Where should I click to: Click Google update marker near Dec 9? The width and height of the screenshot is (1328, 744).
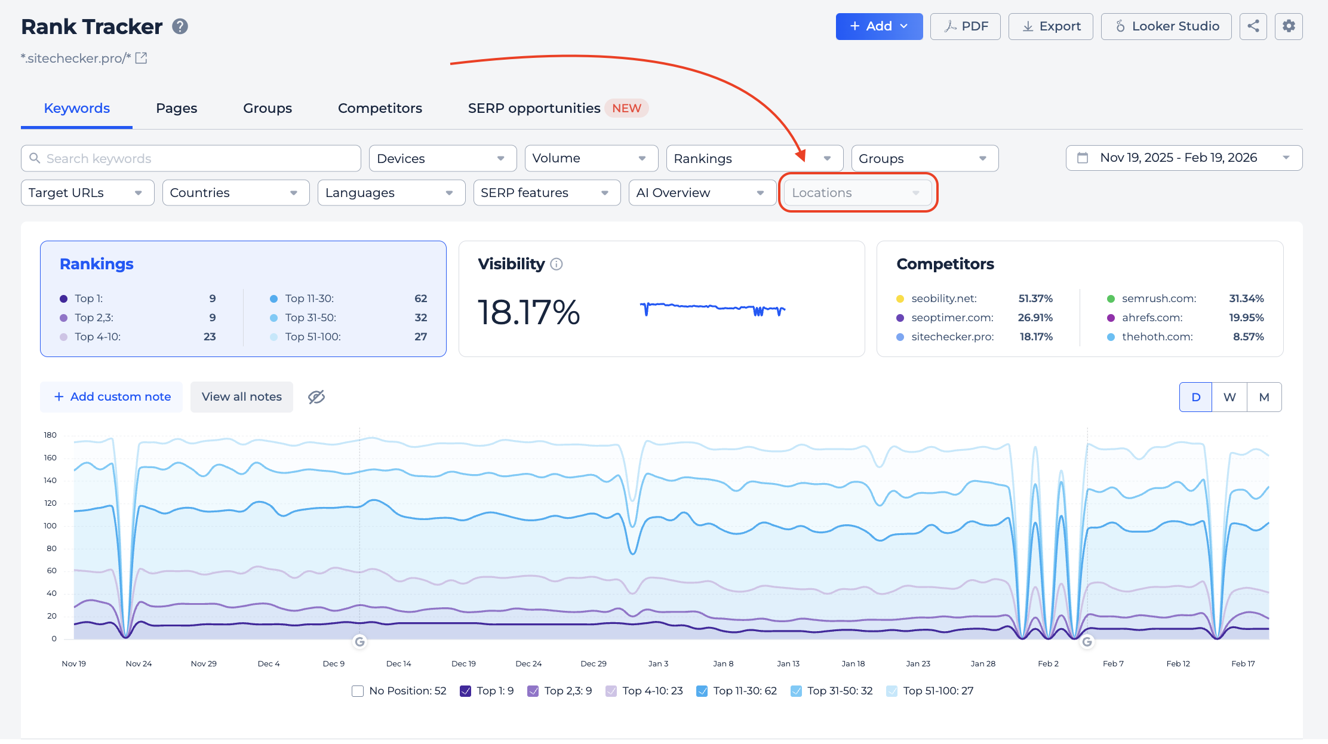359,641
